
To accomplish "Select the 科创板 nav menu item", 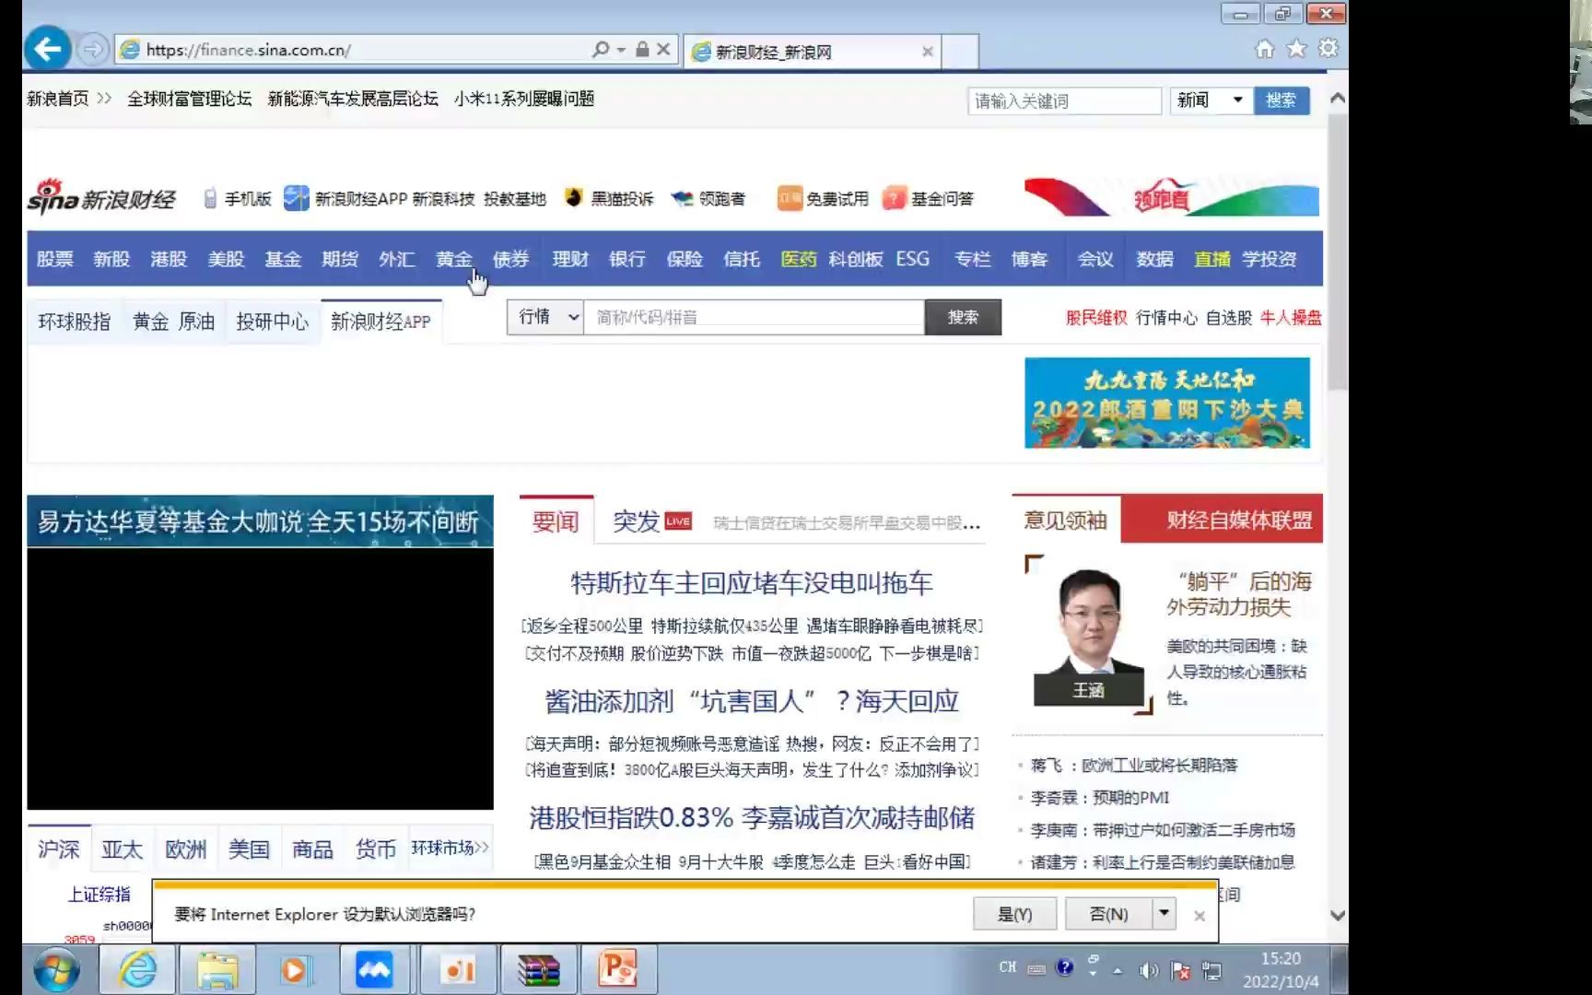I will 856,259.
